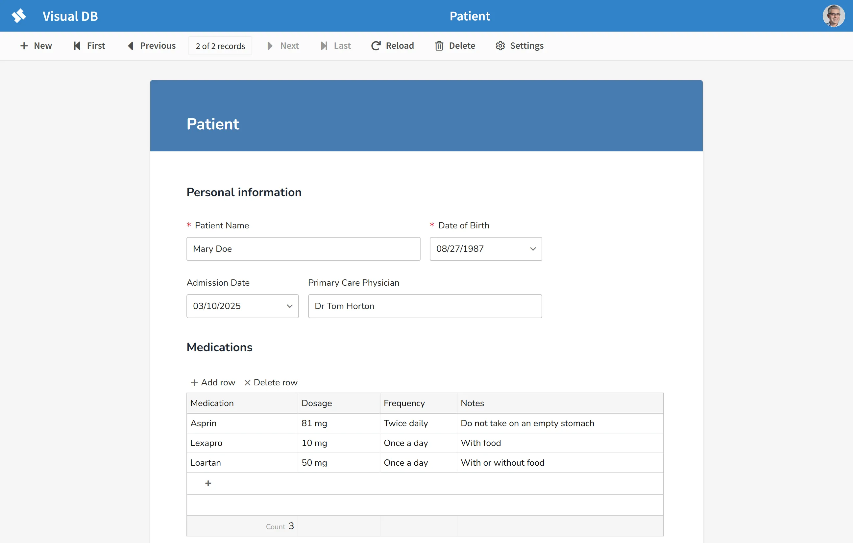Expand the Date of Birth dropdown
Image resolution: width=853 pixels, height=543 pixels.
532,249
